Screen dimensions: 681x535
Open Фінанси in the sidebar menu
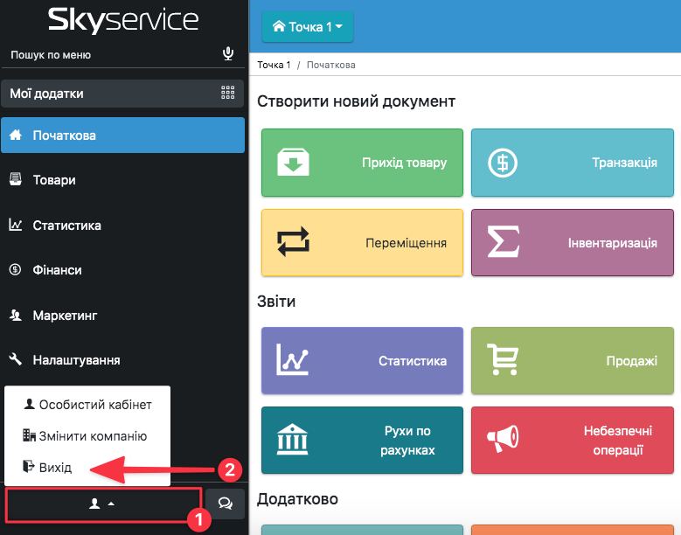point(57,270)
